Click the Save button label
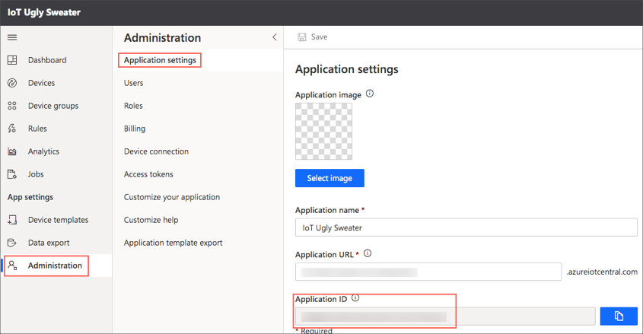The width and height of the screenshot is (643, 334). point(319,37)
